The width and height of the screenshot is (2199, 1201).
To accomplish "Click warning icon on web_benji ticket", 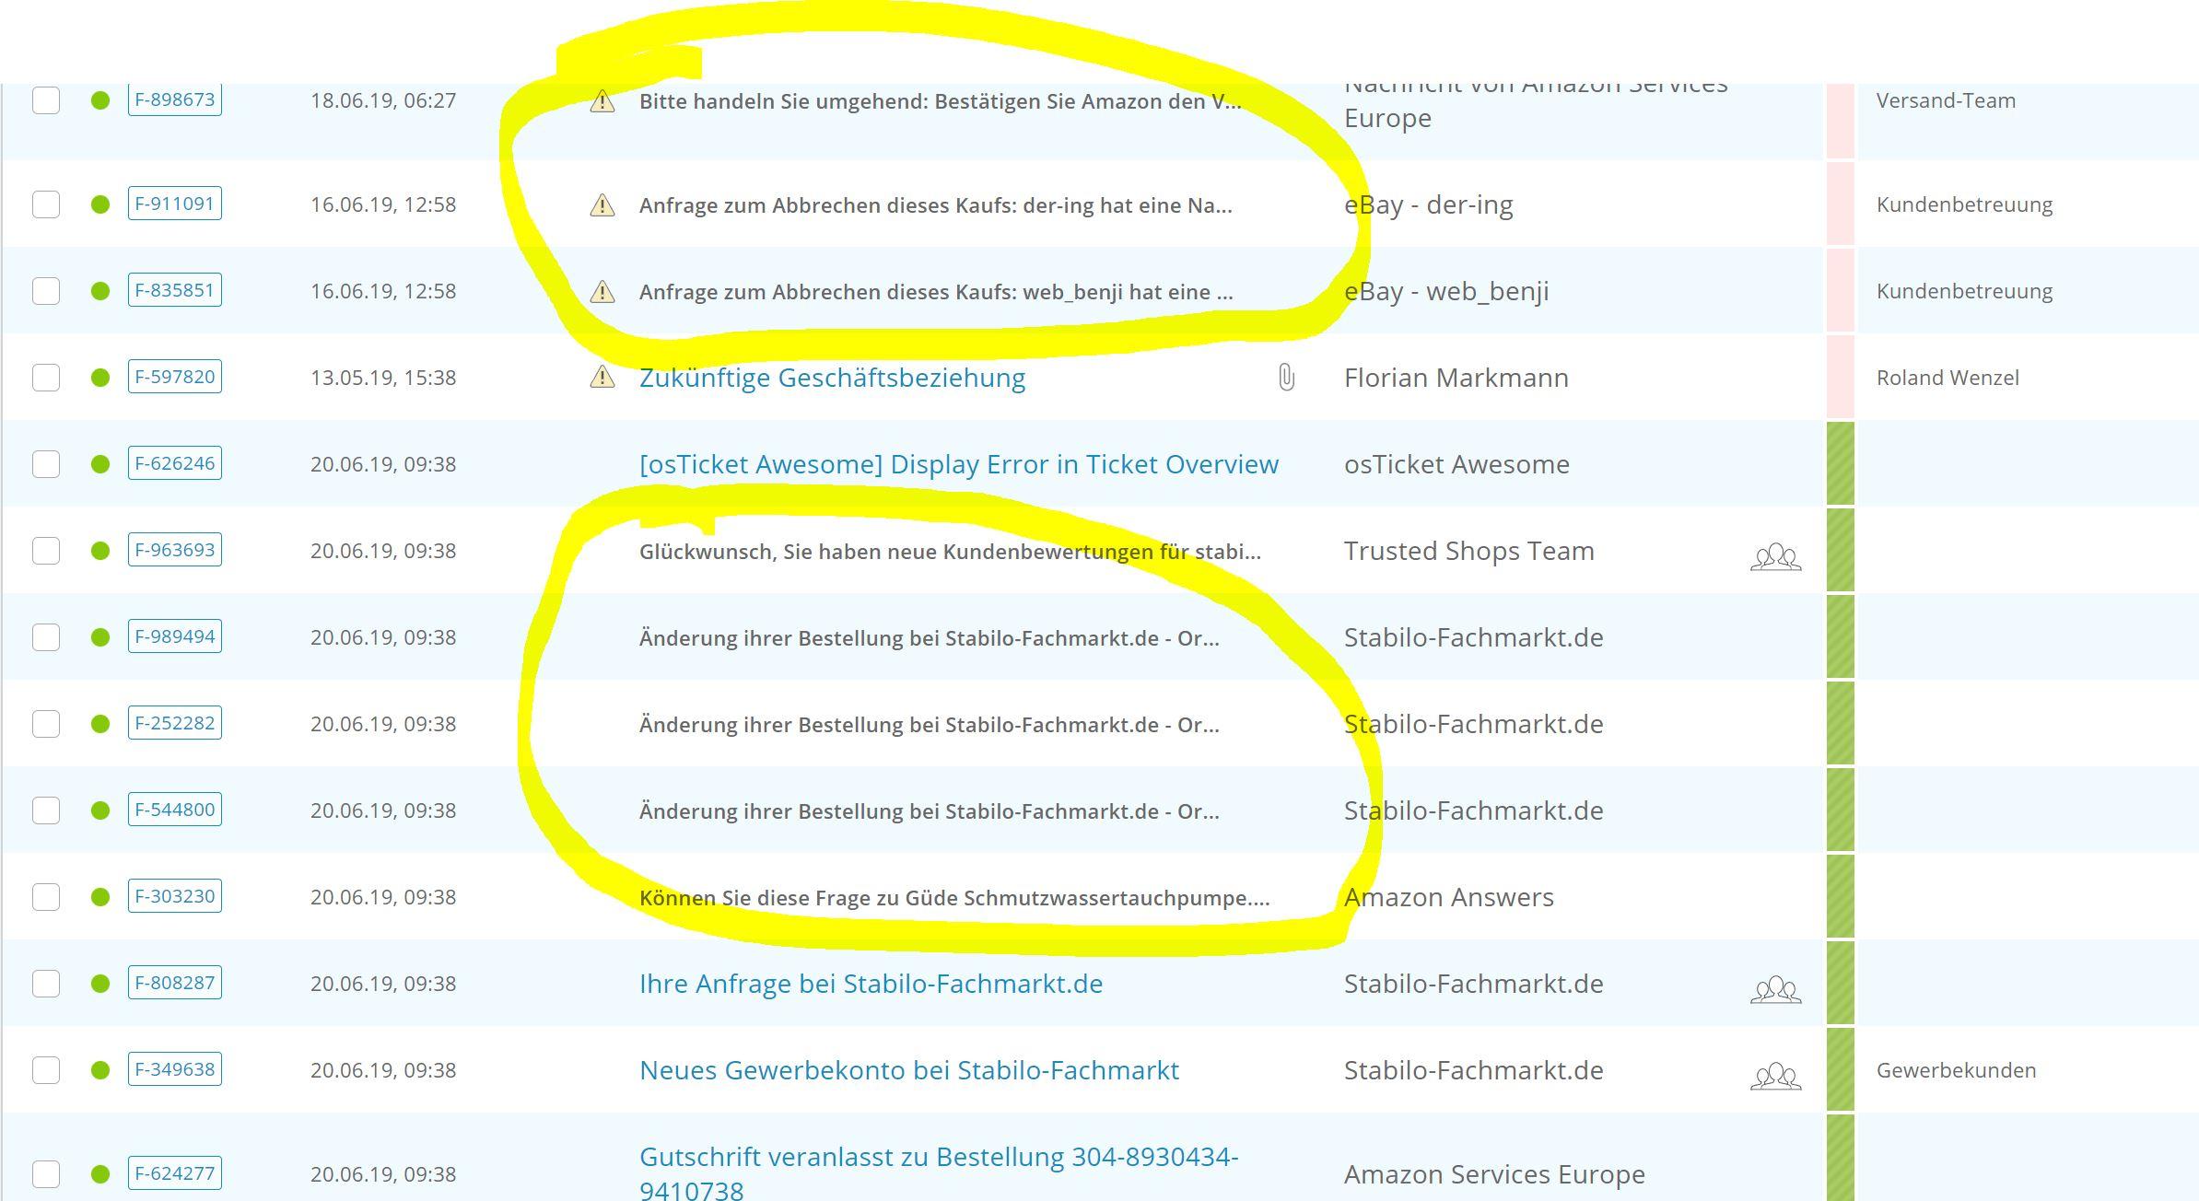I will tap(602, 292).
